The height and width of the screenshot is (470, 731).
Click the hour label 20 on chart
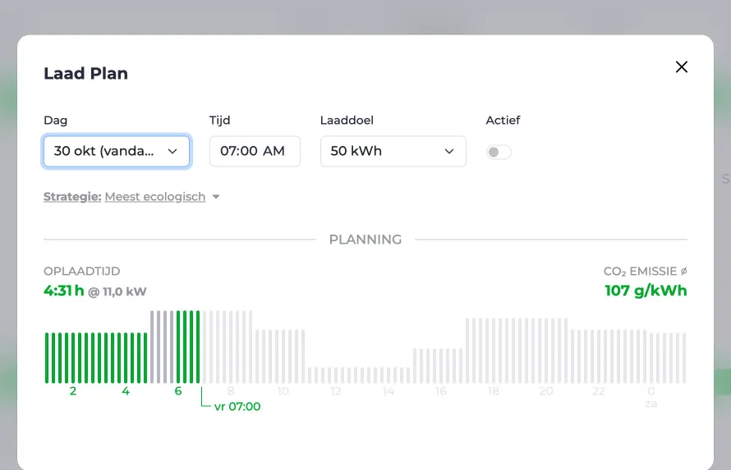(x=546, y=391)
